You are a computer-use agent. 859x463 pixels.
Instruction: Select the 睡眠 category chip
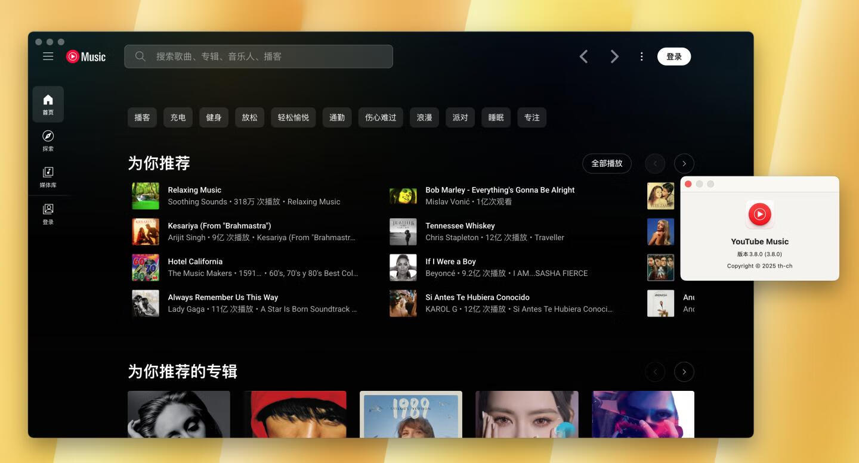496,117
